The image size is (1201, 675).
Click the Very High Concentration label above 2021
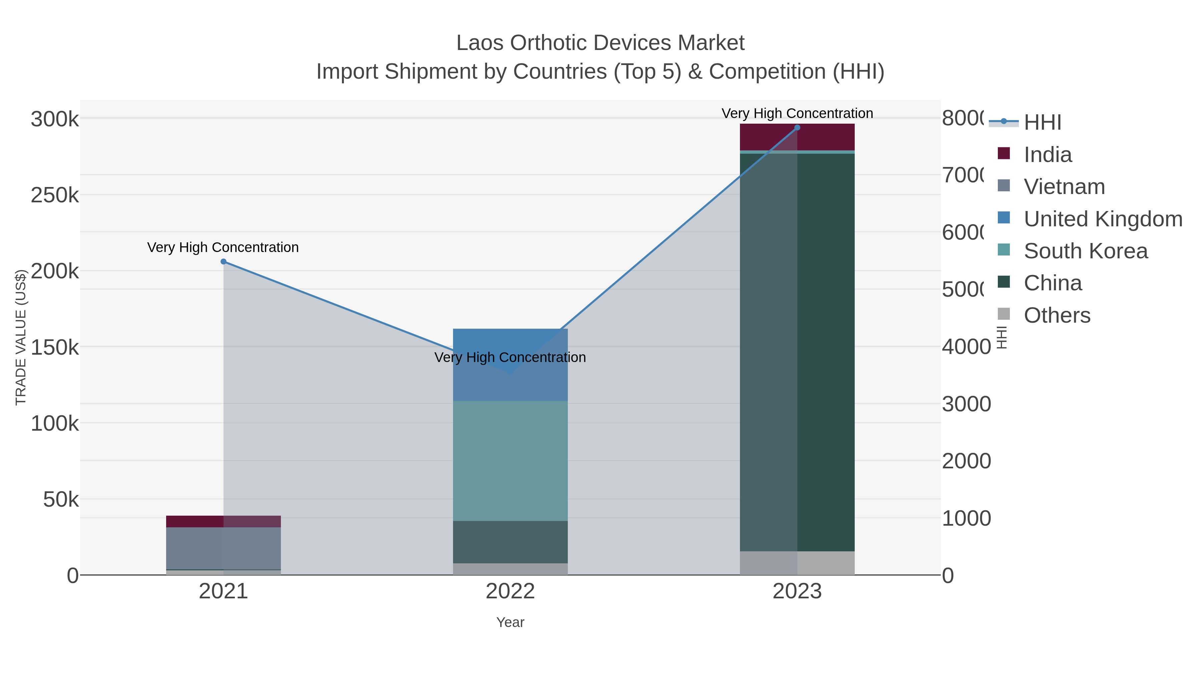[x=223, y=247]
